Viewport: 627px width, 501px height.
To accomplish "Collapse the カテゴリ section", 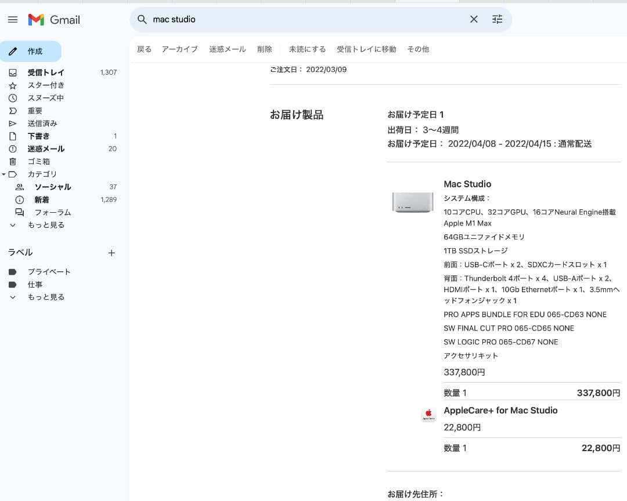I will pyautogui.click(x=5, y=174).
